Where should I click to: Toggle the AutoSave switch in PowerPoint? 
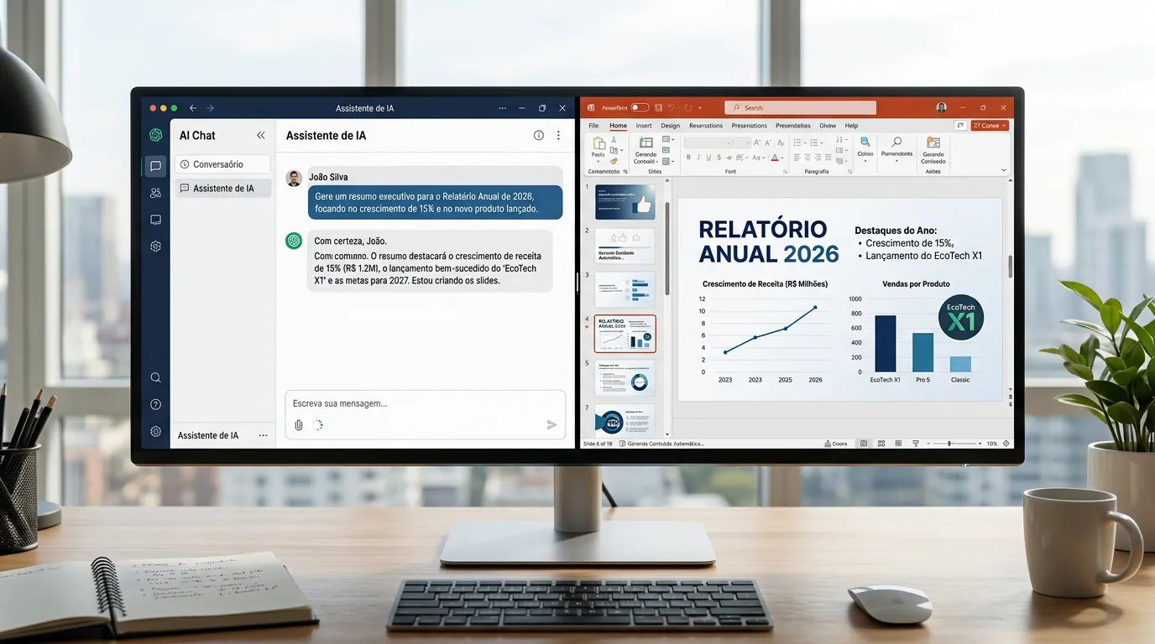(x=640, y=107)
